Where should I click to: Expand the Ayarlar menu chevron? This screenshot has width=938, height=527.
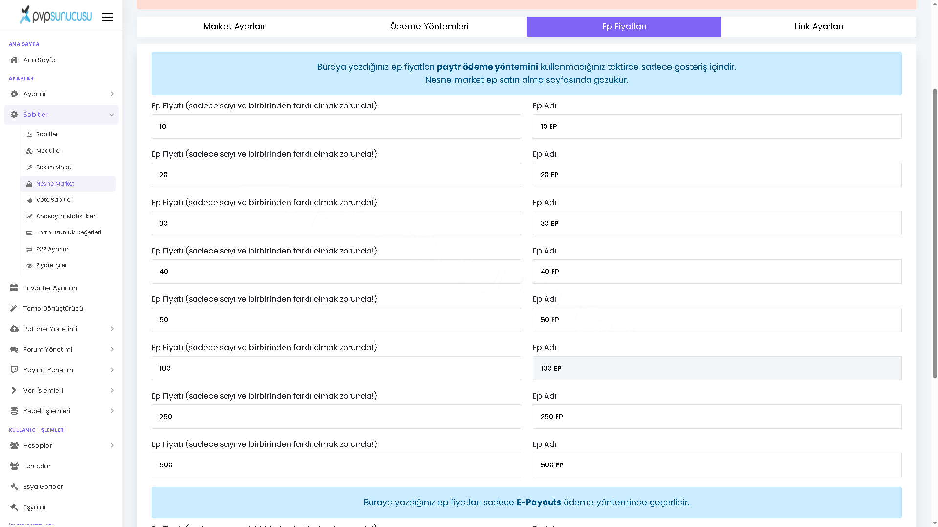[x=112, y=94]
